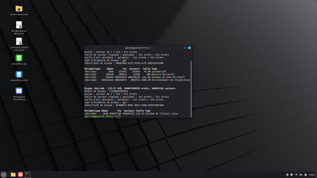Image resolution: width=317 pixels, height=178 pixels.
Task: Launch LibreOffice Writer from desktop
Action: (x=19, y=75)
